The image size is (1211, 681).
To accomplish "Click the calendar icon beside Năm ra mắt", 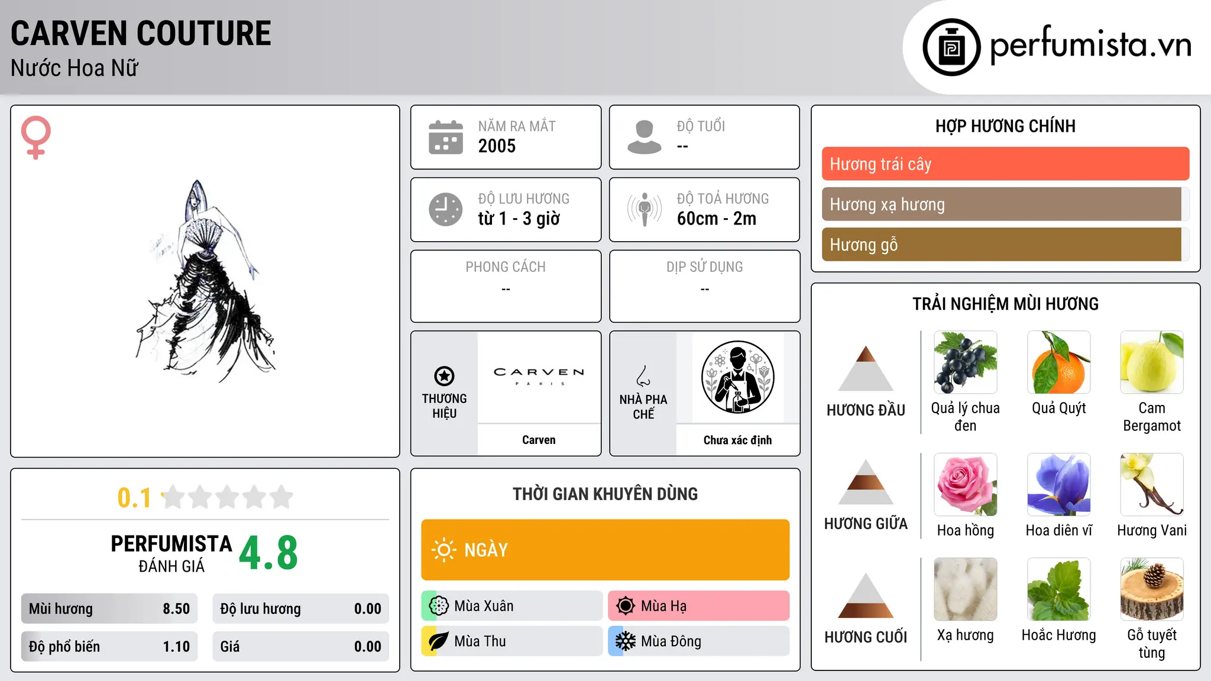I will point(446,137).
